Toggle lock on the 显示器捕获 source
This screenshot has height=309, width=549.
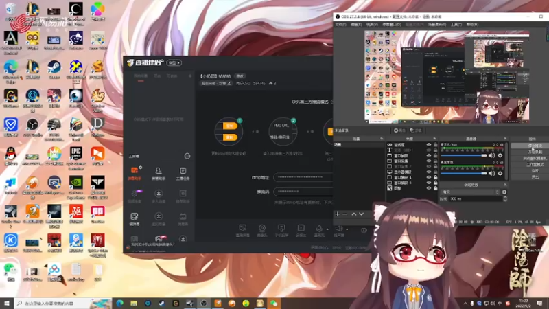click(435, 172)
